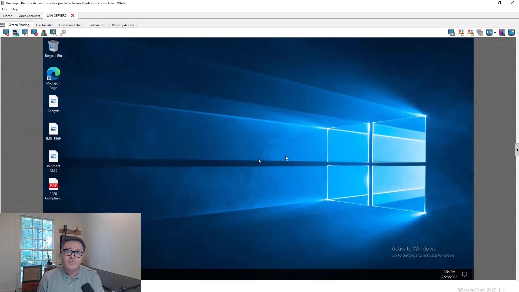519x292 pixels.
Task: Open the annotation pencil monitor dropdown
Action: [25, 33]
